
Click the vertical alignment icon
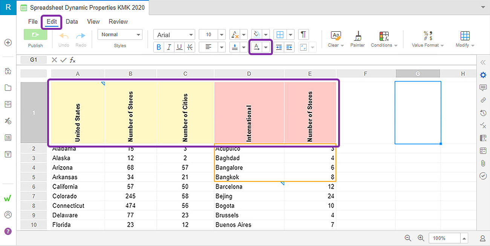tap(235, 47)
